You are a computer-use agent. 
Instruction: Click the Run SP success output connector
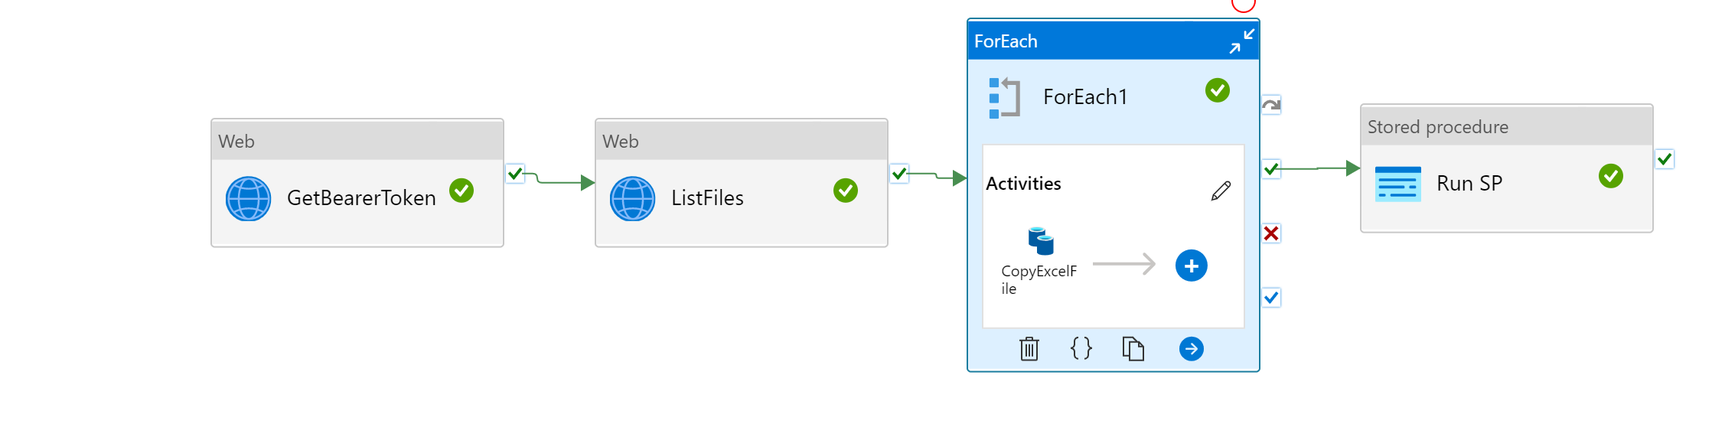[x=1665, y=159]
